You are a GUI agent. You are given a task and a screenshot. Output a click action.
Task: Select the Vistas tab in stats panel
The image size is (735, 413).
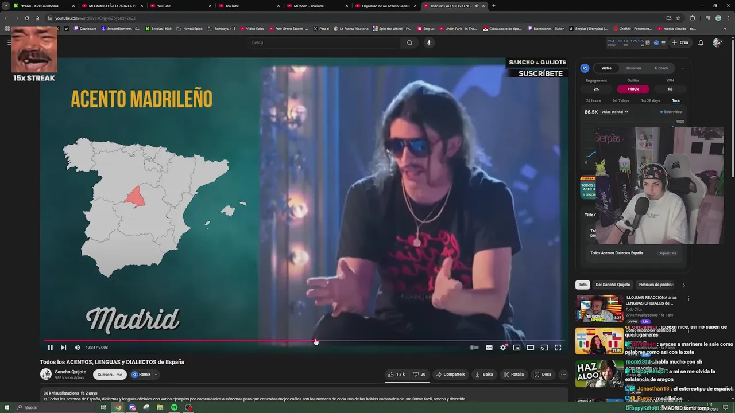pos(606,68)
